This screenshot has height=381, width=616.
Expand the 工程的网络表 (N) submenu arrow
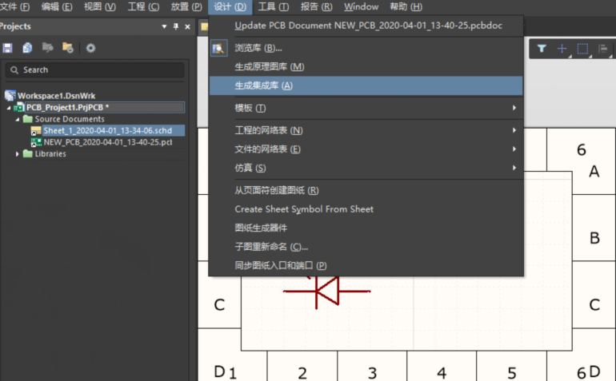(x=514, y=130)
